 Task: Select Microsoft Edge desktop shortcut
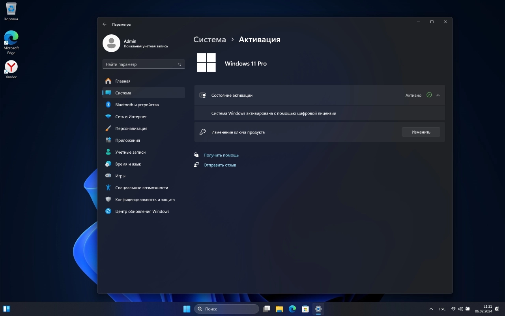11,42
